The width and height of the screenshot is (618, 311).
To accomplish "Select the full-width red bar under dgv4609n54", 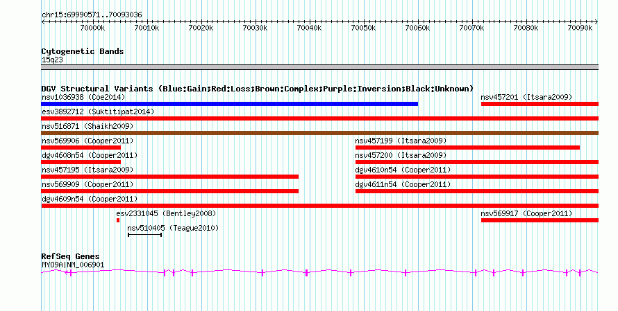I will click(319, 206).
